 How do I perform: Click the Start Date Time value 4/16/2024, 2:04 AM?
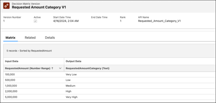pos(66,21)
